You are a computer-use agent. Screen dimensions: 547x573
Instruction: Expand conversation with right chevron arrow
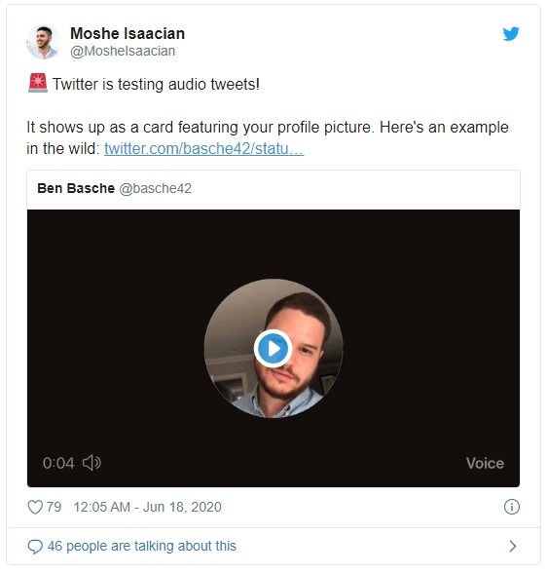(x=512, y=546)
